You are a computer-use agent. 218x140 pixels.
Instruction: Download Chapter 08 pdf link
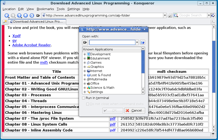(x=113, y=124)
